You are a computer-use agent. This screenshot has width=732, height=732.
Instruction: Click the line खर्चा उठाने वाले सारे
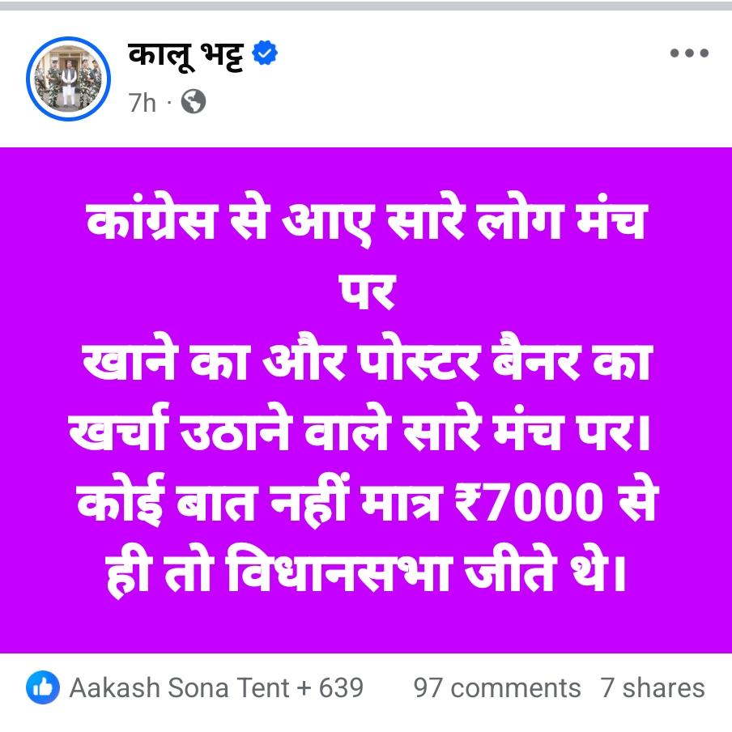[360, 428]
